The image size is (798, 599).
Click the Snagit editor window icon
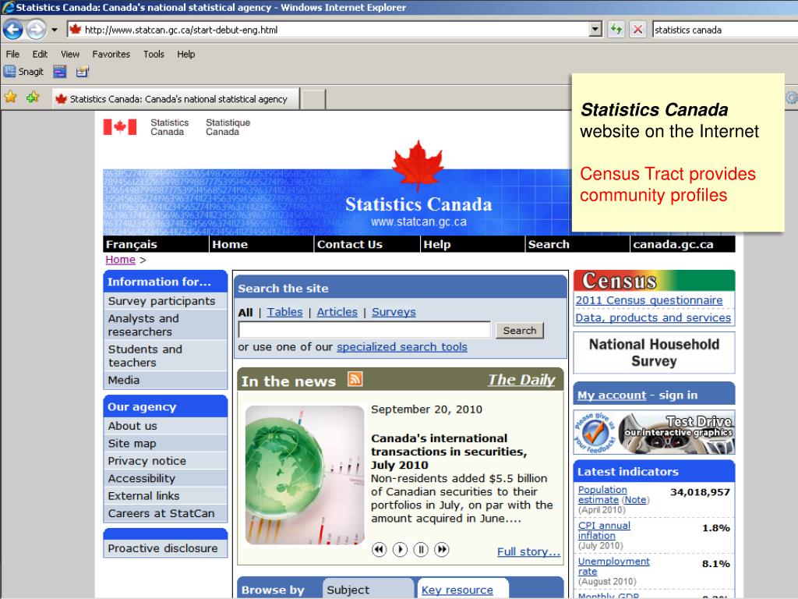coord(83,71)
